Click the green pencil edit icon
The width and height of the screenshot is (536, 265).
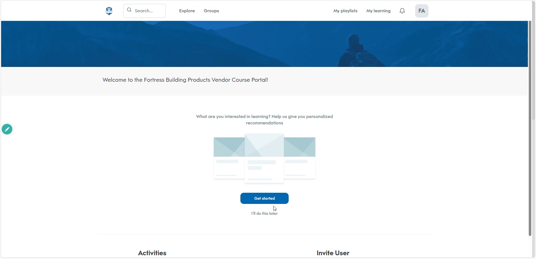click(7, 129)
